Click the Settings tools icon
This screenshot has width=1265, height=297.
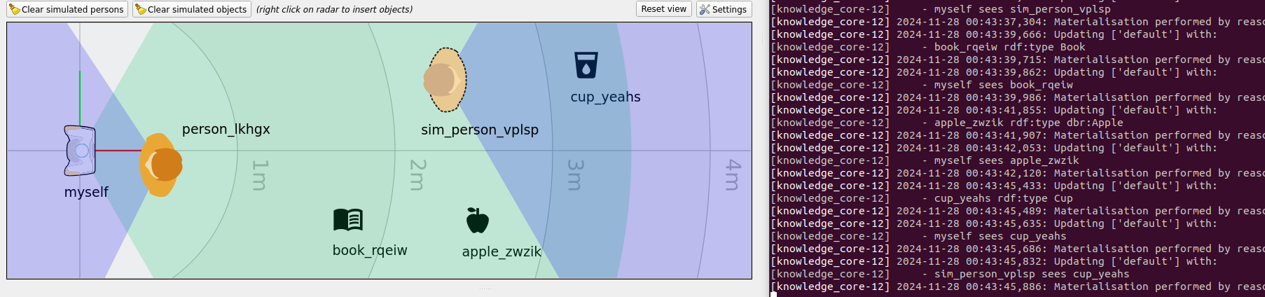[705, 9]
